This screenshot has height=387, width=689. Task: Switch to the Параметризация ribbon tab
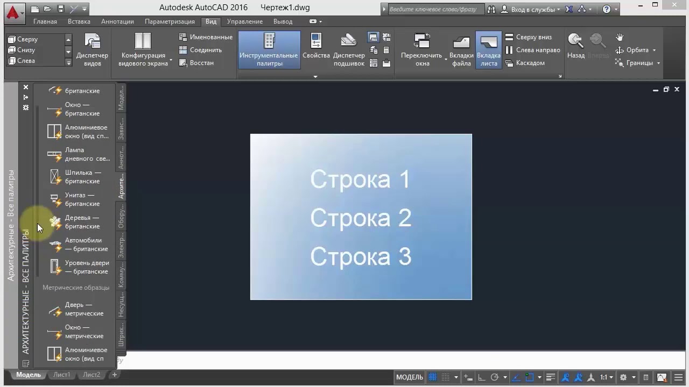170,21
